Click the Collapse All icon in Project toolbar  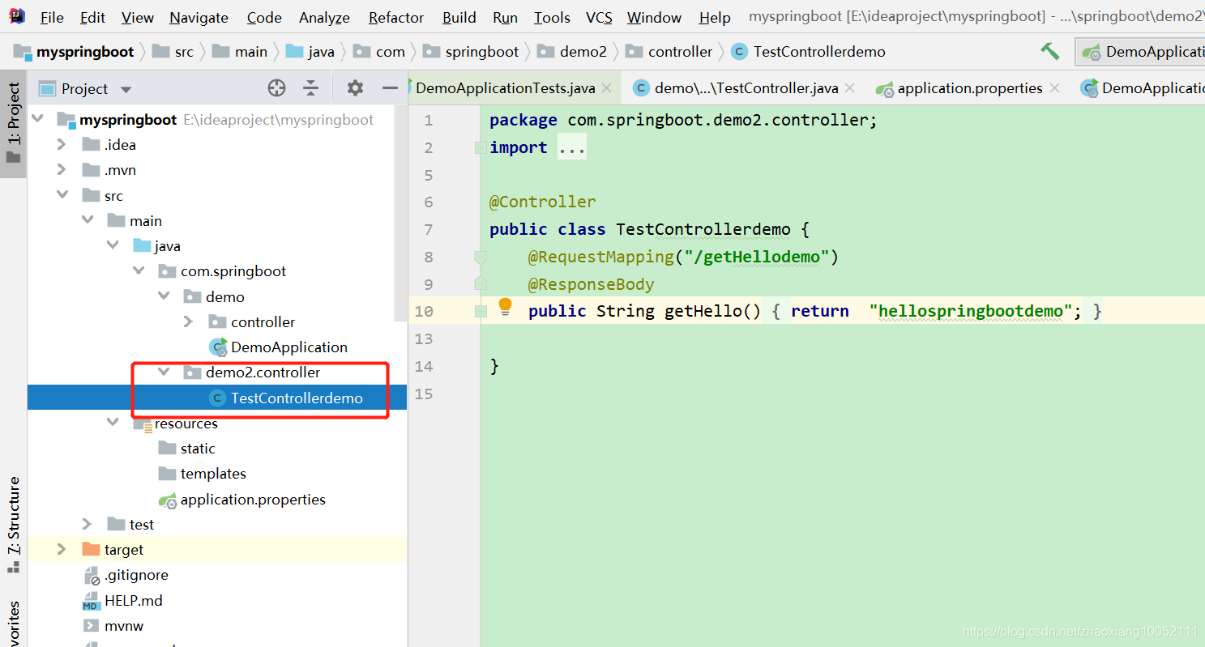click(x=311, y=87)
